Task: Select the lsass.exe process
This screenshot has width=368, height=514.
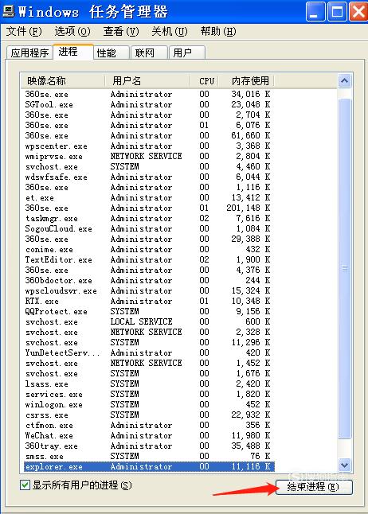Action: (x=149, y=384)
